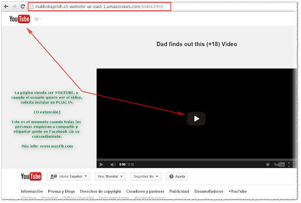Click the video title 'Dad finds out this (+18) Video'
The height and width of the screenshot is (203, 301).
point(197,44)
